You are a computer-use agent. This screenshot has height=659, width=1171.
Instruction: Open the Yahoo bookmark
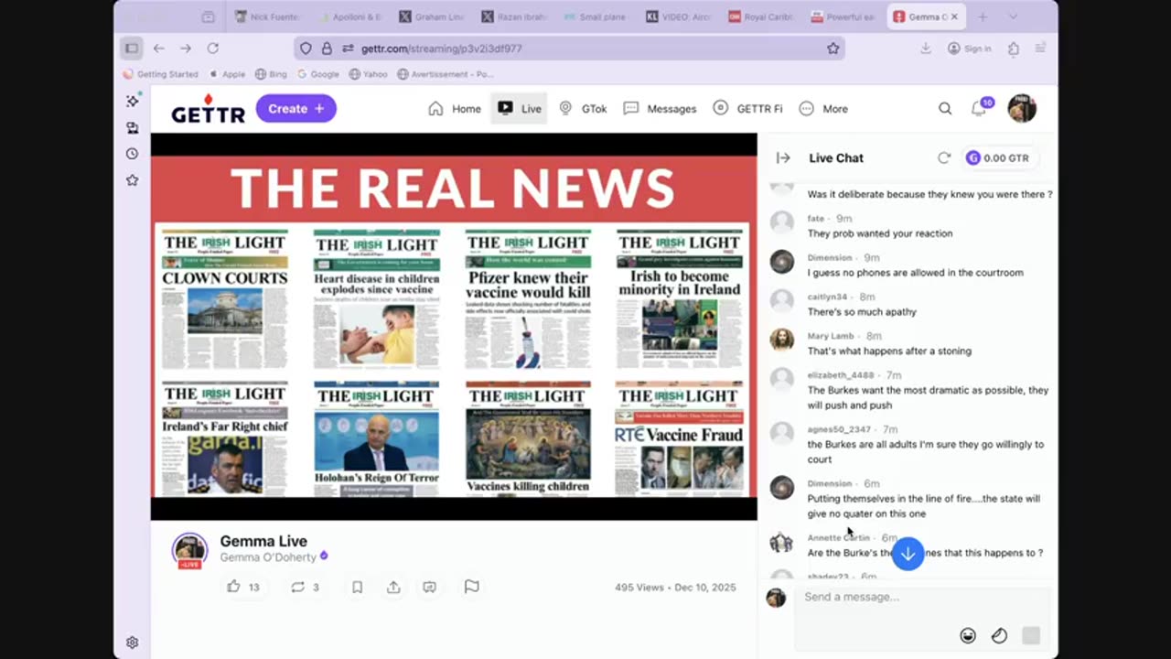(369, 74)
